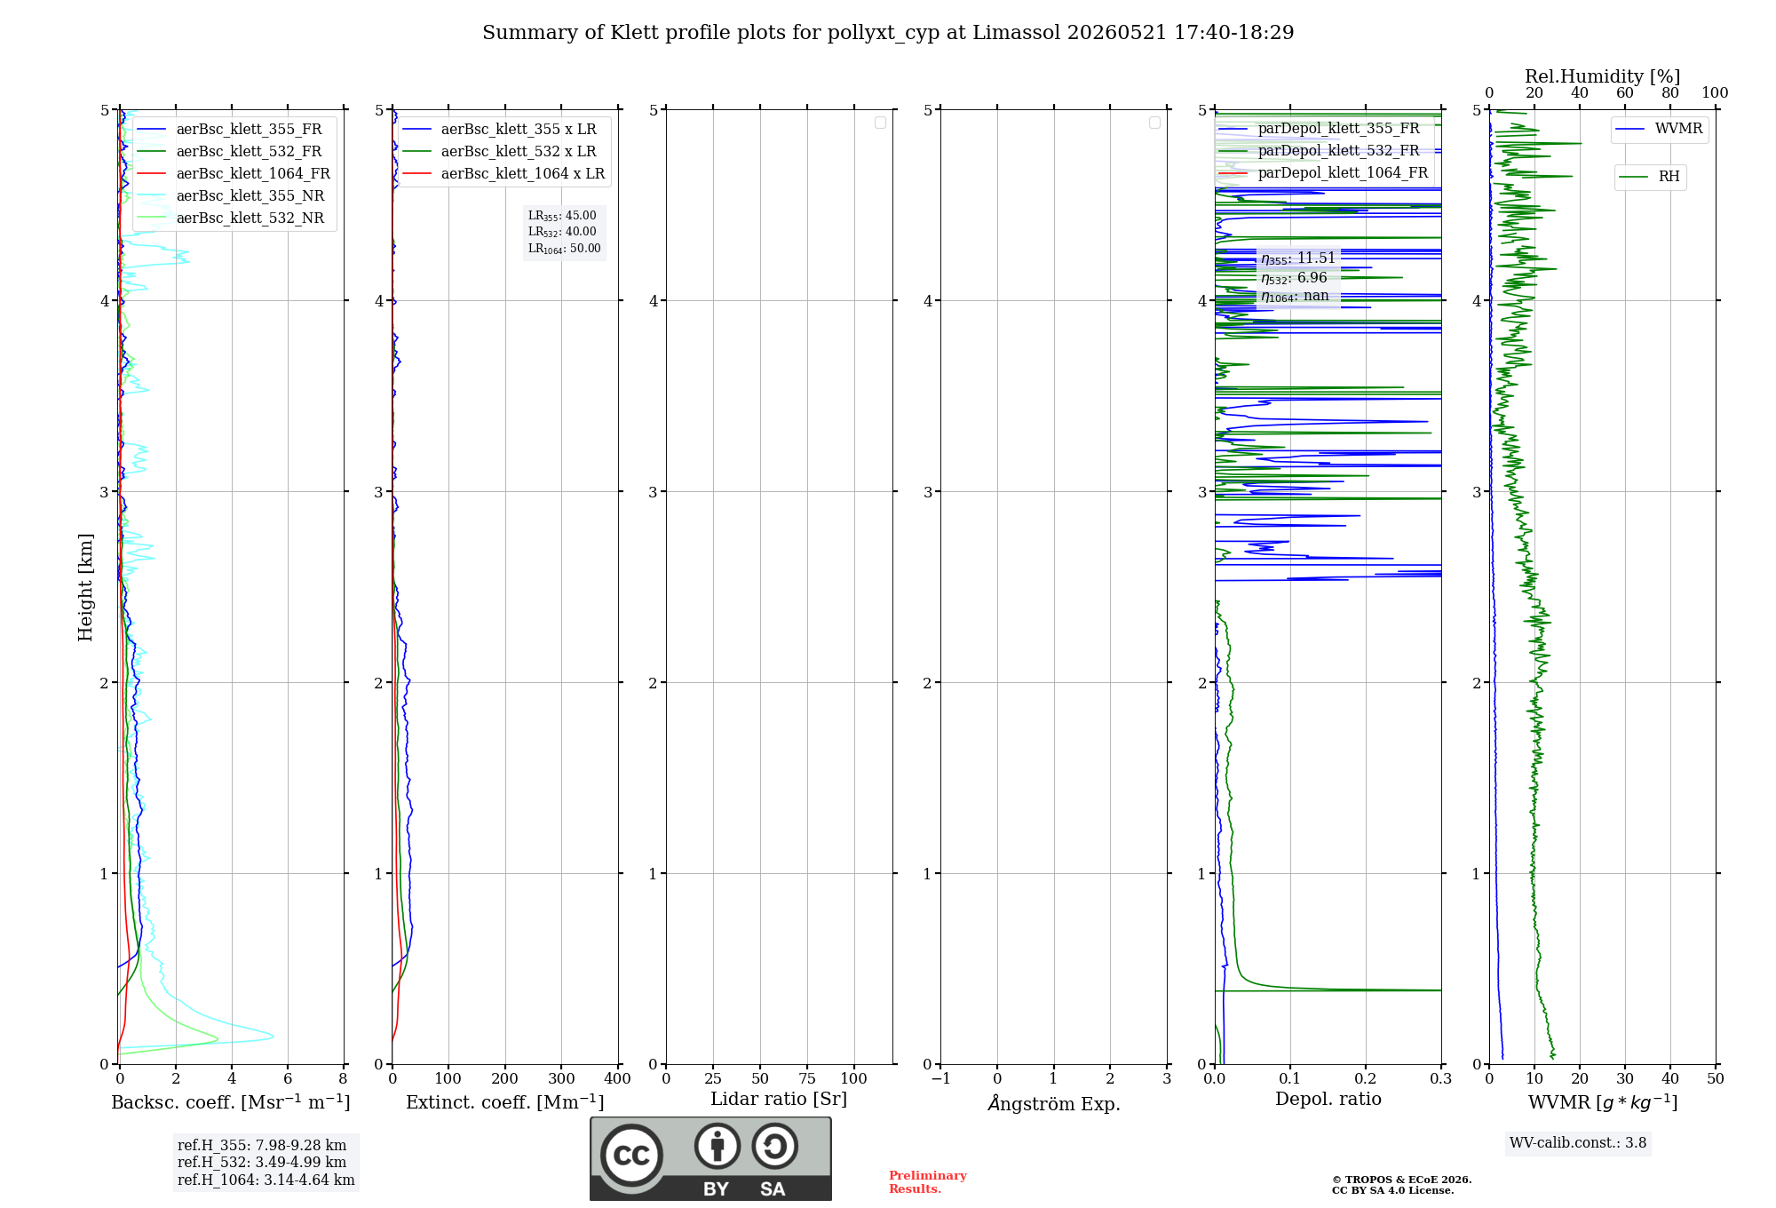Click the TROPOS & ECoE 2026 copyright text

(x=1402, y=1180)
